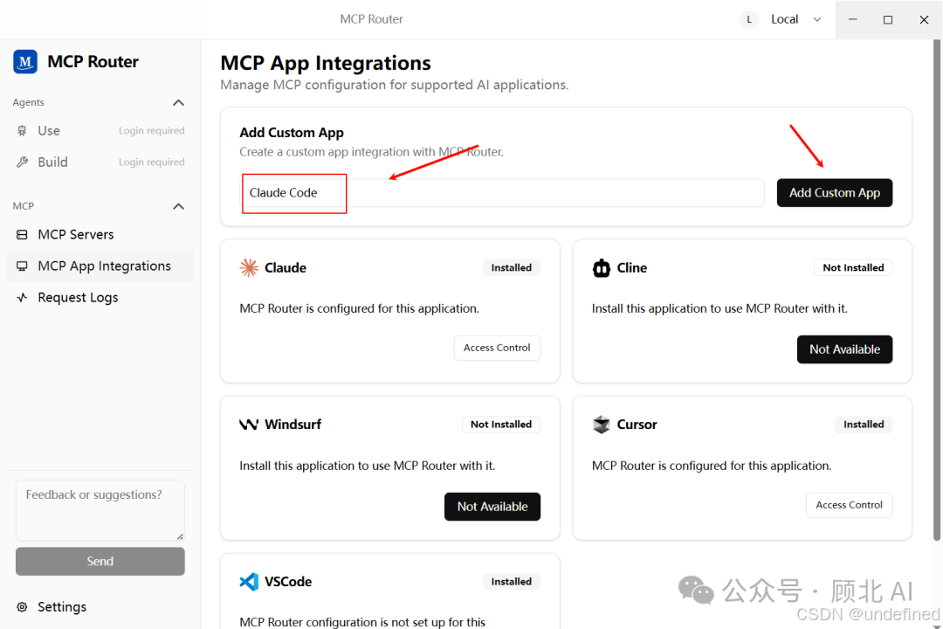
Task: Click the L avatar for Local workspace
Action: (x=749, y=19)
